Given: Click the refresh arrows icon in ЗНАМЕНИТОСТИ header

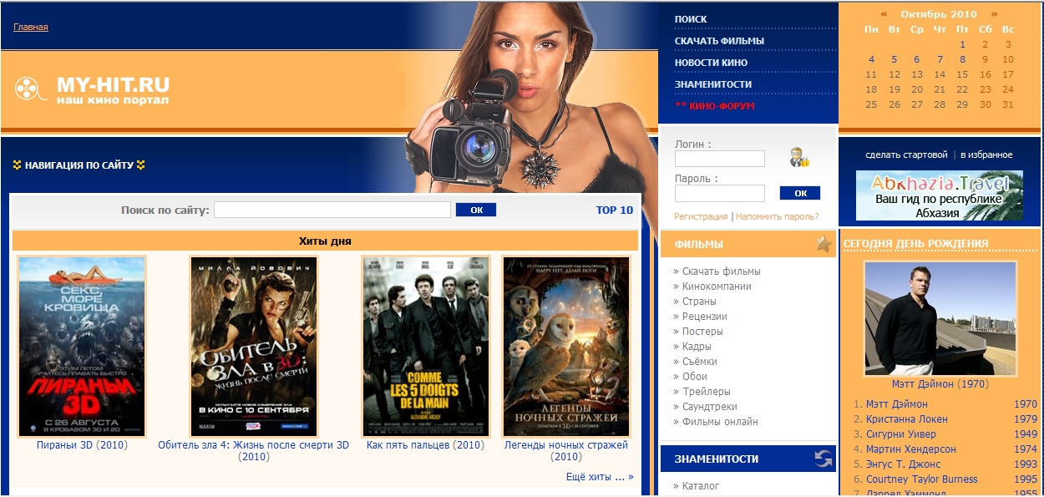Looking at the screenshot, I should (x=824, y=459).
